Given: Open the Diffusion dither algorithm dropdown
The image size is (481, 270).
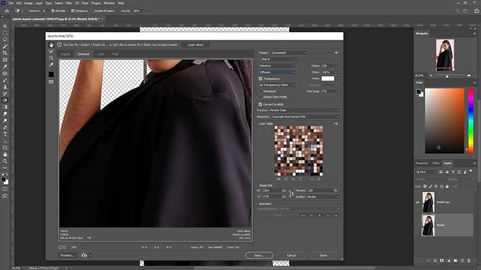Looking at the screenshot, I should click(x=277, y=71).
